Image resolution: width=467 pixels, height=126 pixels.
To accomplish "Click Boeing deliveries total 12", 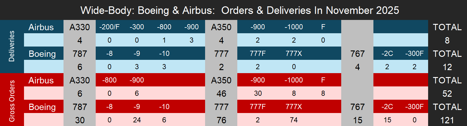I will (x=447, y=67).
